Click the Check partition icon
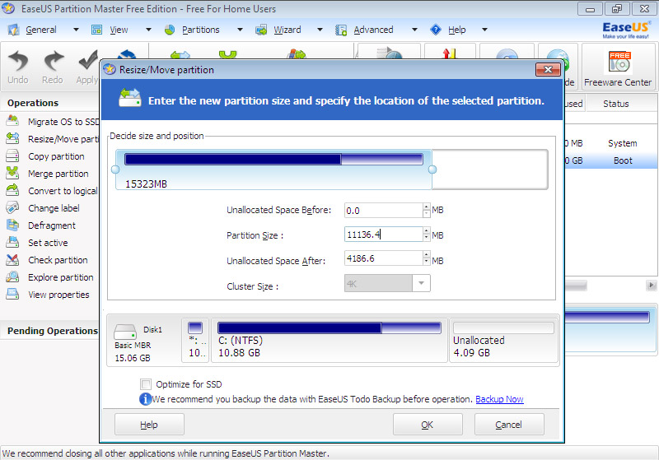This screenshot has height=460, width=659. click(12, 260)
